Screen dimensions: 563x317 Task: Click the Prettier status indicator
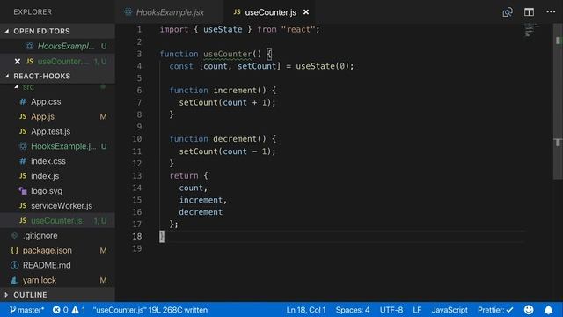(495, 310)
